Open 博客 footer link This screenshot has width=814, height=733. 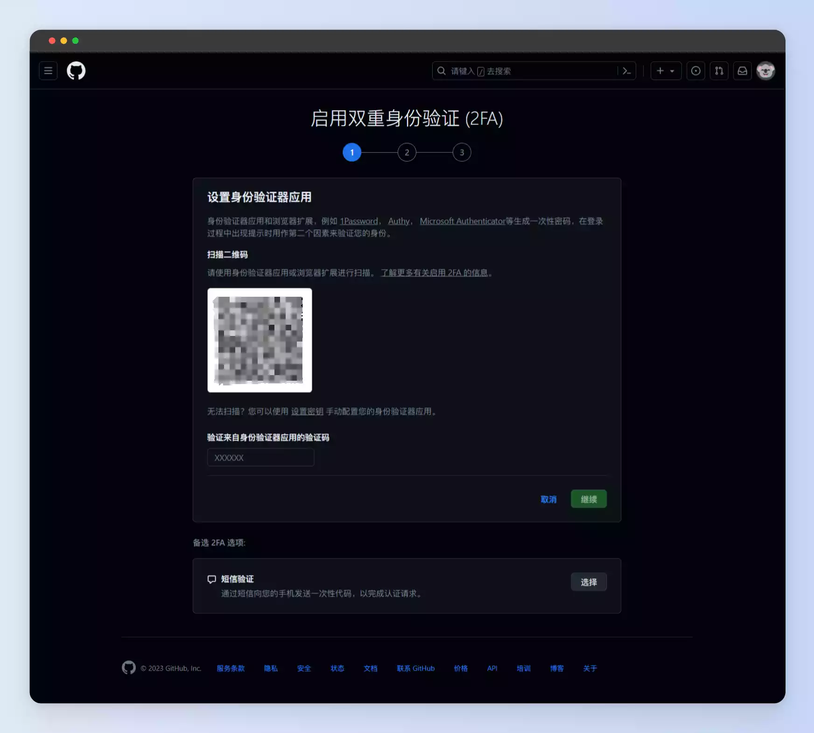(557, 668)
